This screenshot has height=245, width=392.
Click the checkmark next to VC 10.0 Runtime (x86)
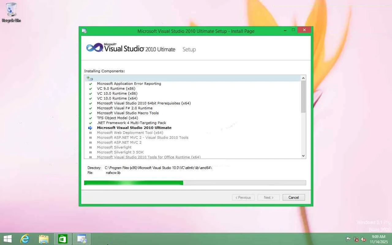(90, 93)
